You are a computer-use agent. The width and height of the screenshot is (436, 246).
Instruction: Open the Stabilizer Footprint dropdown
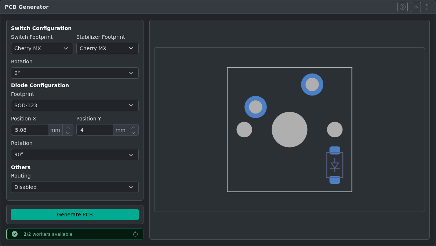pyautogui.click(x=107, y=48)
